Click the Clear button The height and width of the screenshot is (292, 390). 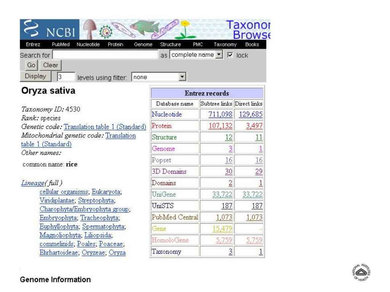point(51,65)
